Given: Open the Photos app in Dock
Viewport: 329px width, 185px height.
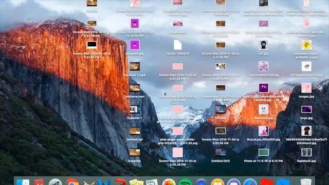Looking at the screenshot, I should point(169,182).
